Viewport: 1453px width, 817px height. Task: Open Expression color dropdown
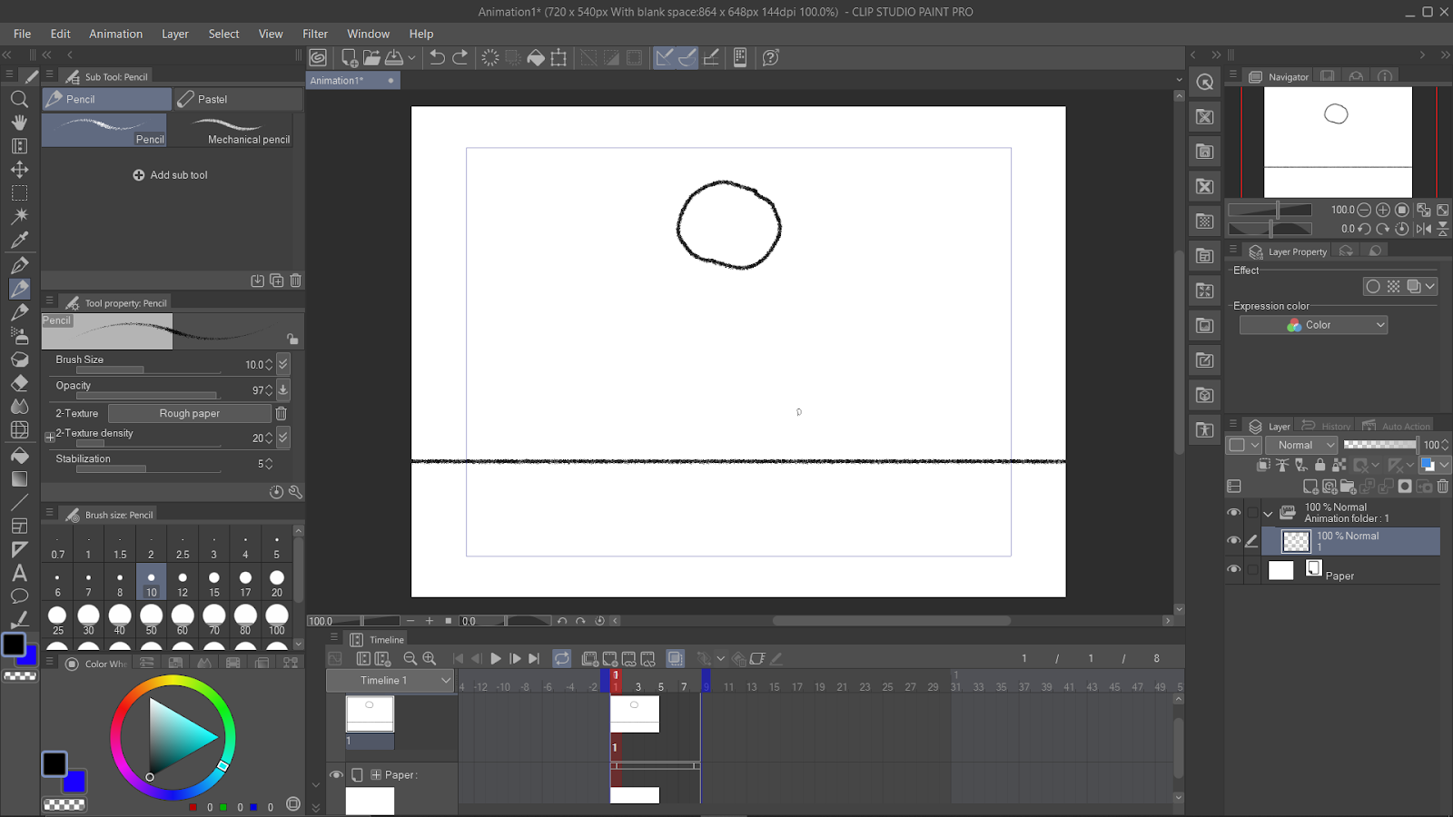coord(1313,325)
